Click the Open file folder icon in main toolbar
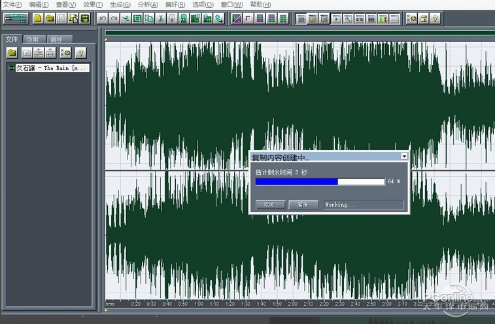495x324 pixels. (50, 18)
